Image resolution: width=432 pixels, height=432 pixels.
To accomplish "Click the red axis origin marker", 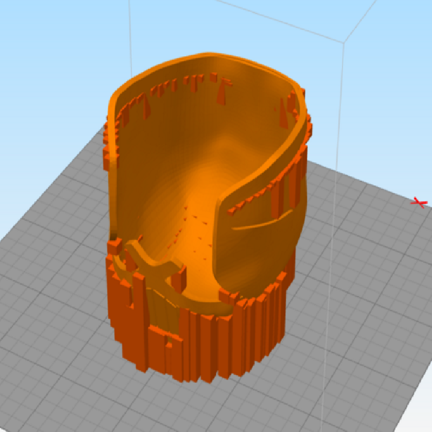I will [418, 202].
